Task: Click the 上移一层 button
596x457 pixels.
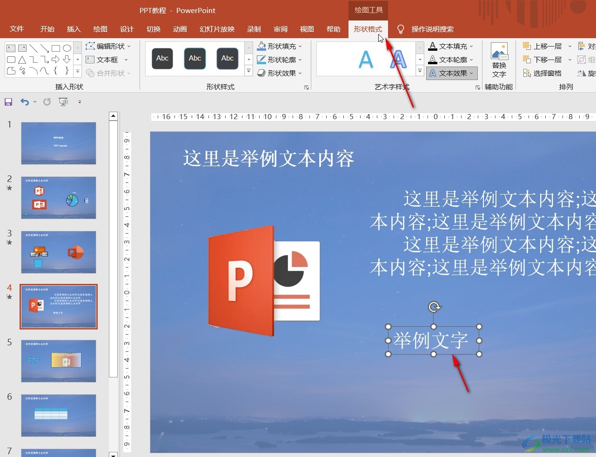Action: 542,46
